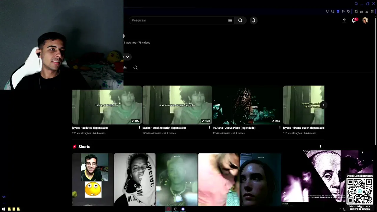Viewport: 377px width, 212px height.
Task: Click "116 visualizações" under drama queen video
Action: click(x=292, y=133)
